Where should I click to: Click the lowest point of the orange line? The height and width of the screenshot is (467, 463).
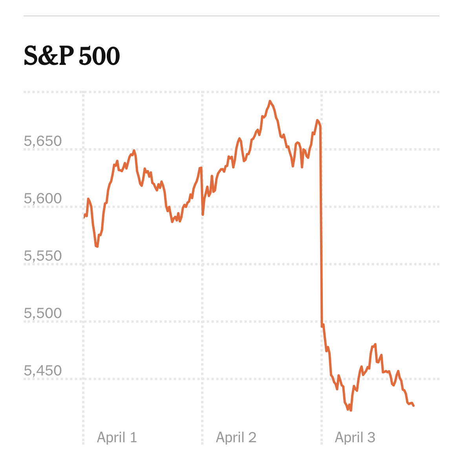tap(351, 410)
